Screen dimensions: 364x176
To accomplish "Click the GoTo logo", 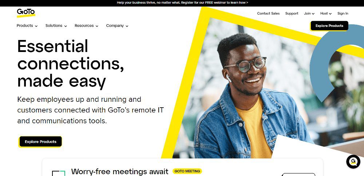I will click(26, 13).
